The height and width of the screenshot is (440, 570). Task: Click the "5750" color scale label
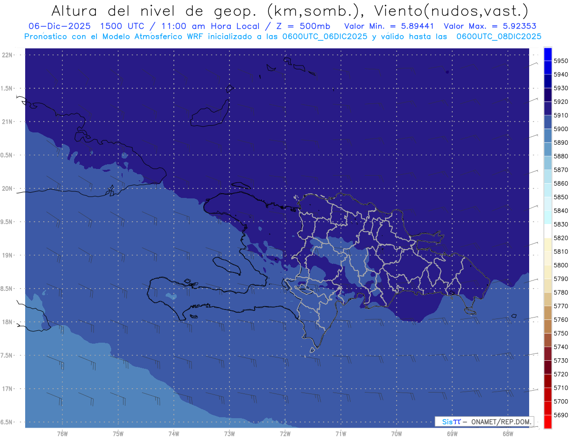[560, 333]
